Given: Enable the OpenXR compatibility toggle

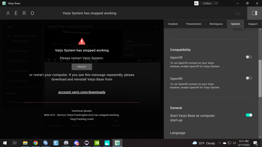Looking at the screenshot, I should 249,78.
